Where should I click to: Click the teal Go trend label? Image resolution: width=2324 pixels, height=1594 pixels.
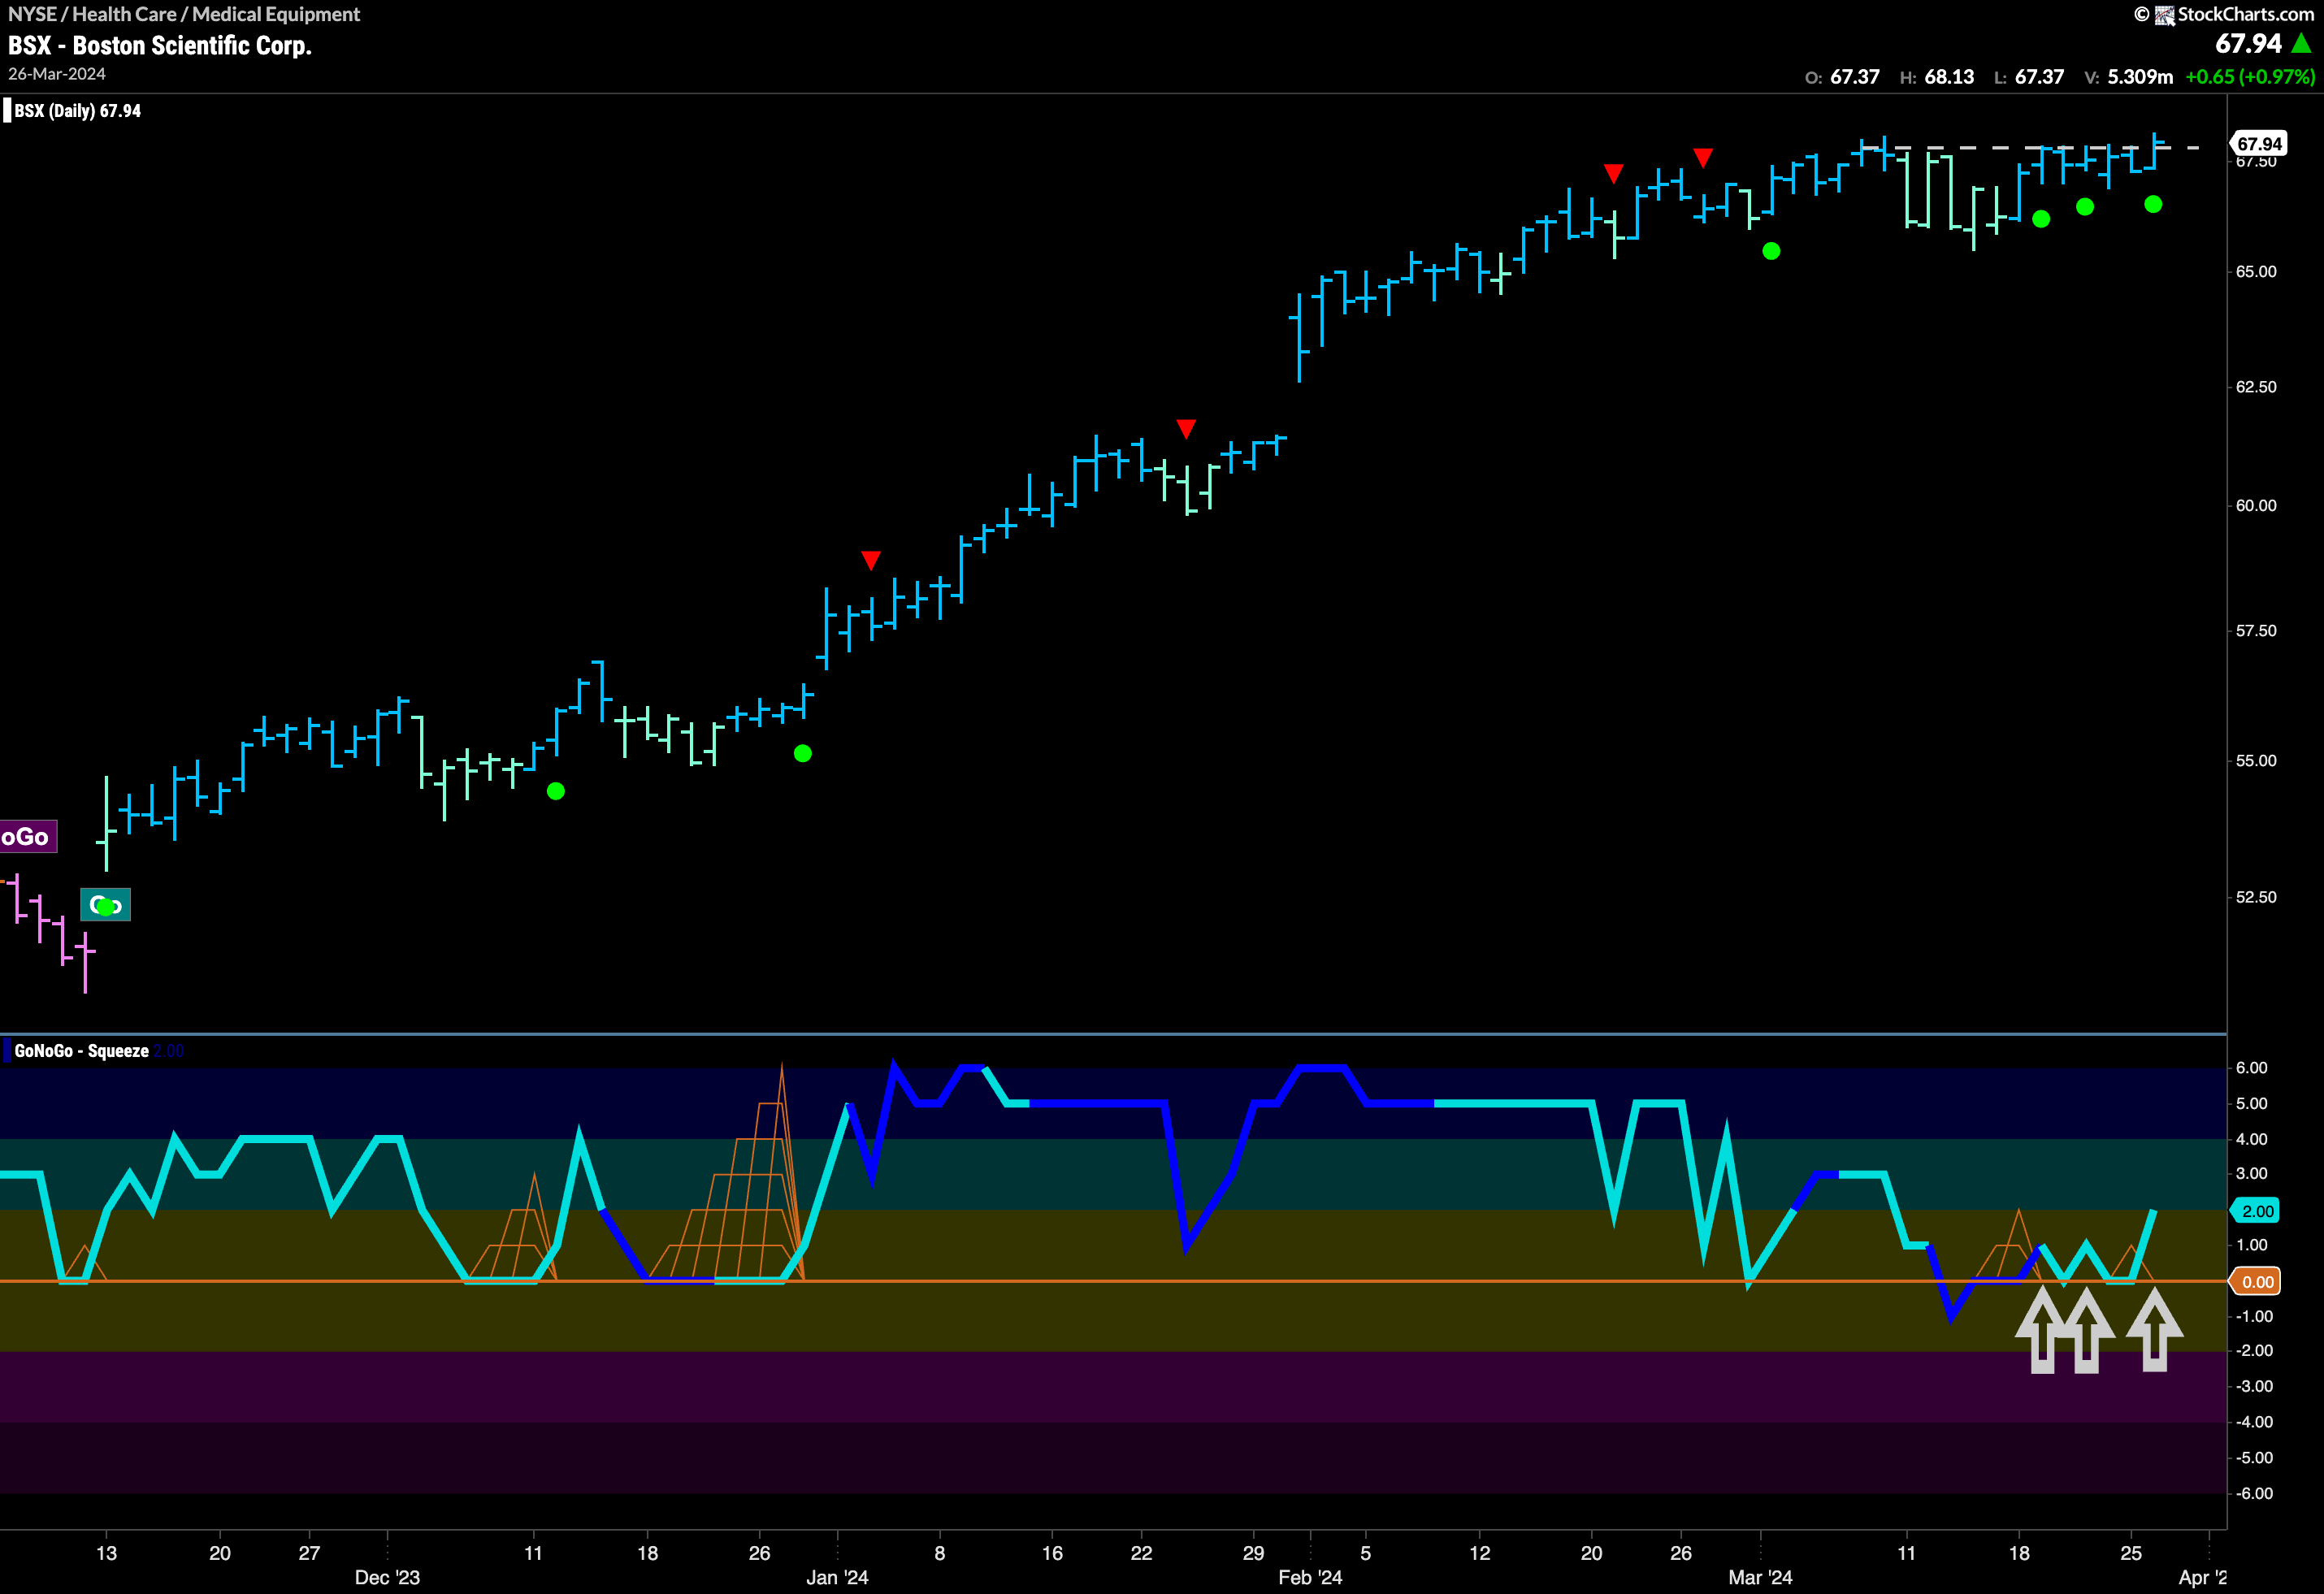pos(105,905)
